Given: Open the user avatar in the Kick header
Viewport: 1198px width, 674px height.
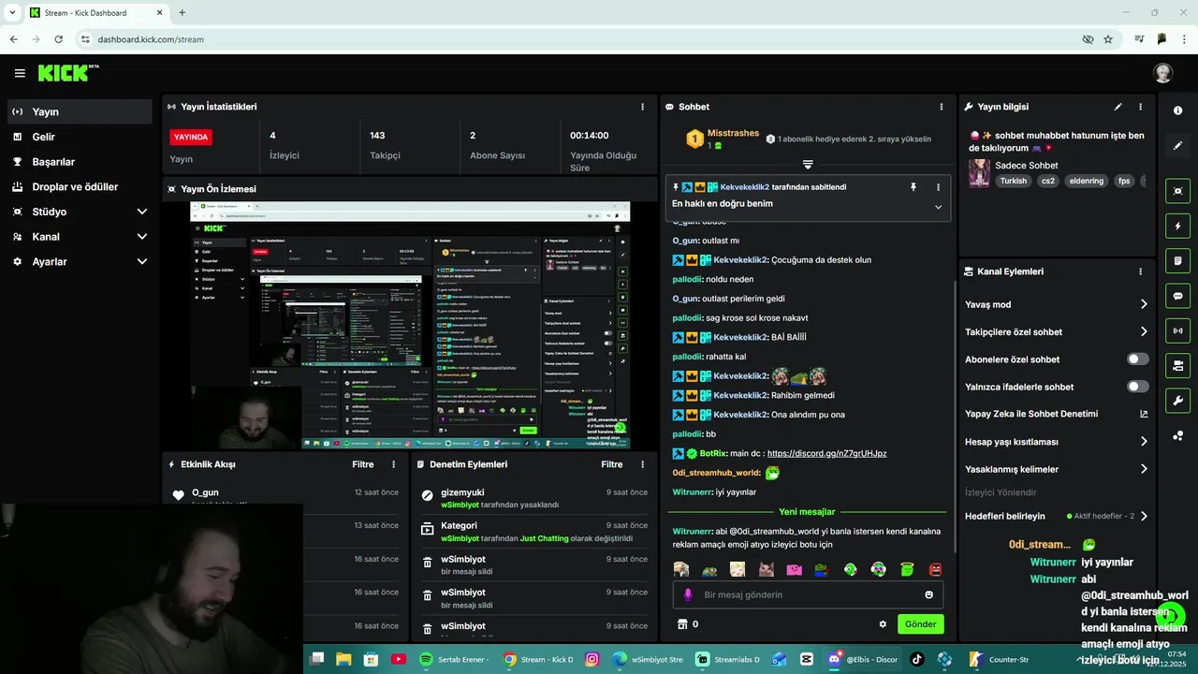Looking at the screenshot, I should 1162,73.
